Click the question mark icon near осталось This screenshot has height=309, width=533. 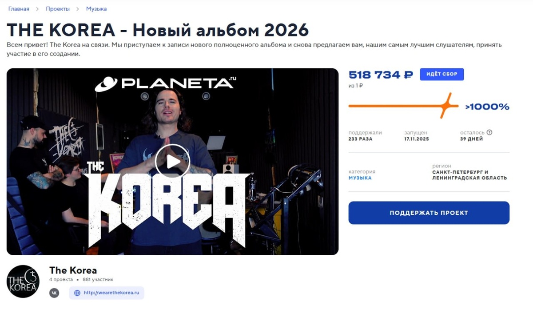click(489, 132)
